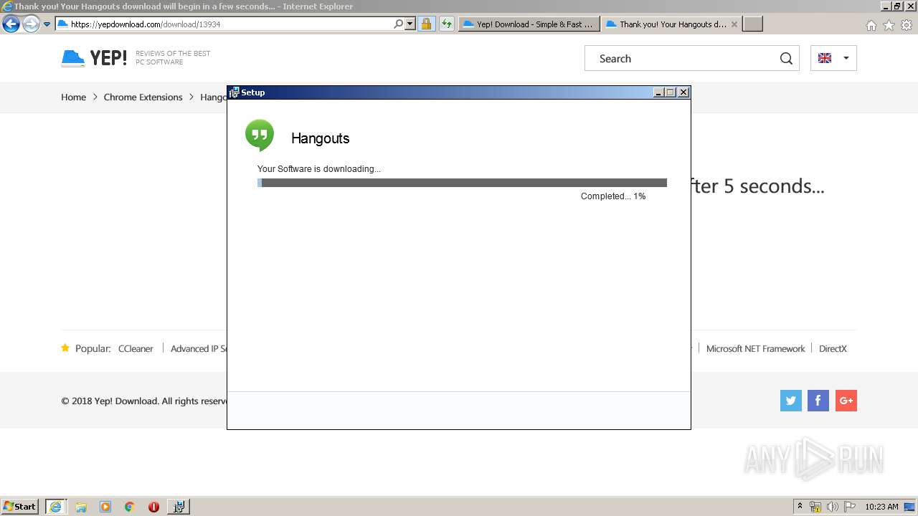Open the Favorites star icon
This screenshot has height=516, width=918.
(x=889, y=25)
